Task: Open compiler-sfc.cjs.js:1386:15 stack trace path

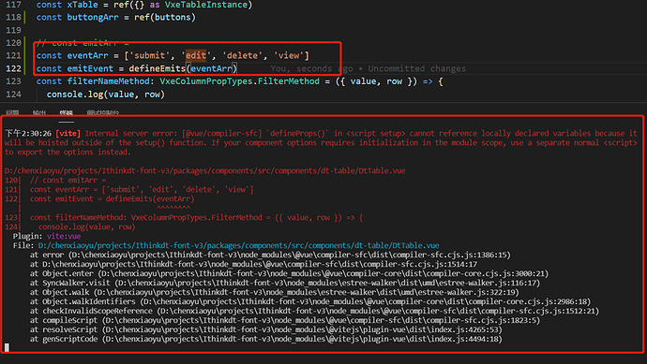Action: [x=289, y=255]
